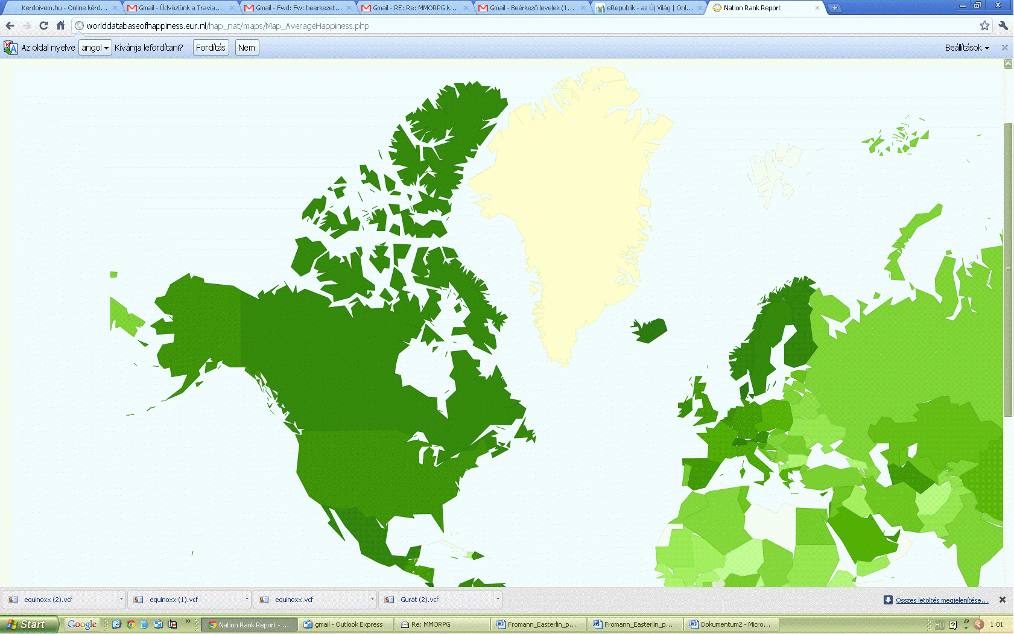
Task: Open dropdown arrow for Gurat (2).vcf download
Action: [x=498, y=599]
